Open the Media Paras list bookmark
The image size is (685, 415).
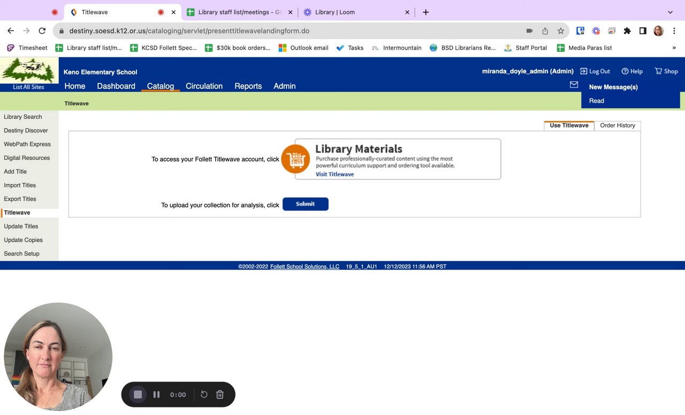tap(584, 48)
